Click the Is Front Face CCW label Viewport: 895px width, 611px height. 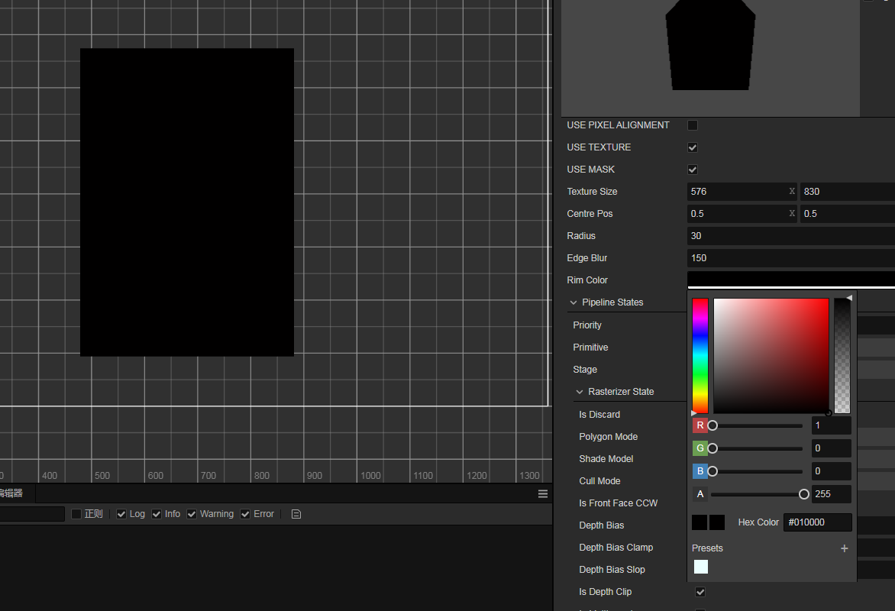point(618,503)
